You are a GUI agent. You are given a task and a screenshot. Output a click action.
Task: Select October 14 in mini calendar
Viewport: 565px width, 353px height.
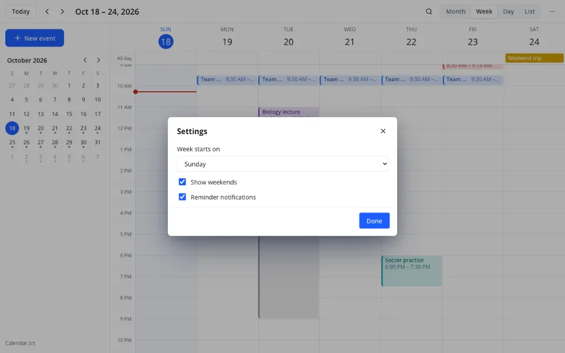click(x=55, y=114)
